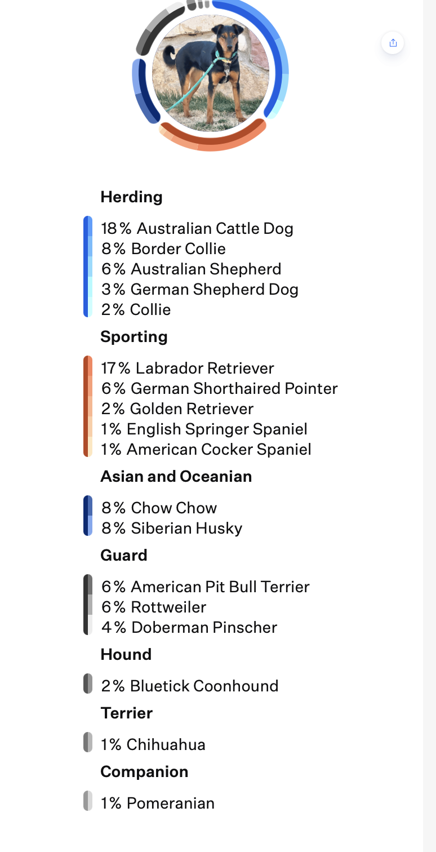Open the 8% Border Collie breed
The height and width of the screenshot is (852, 436).
point(163,248)
